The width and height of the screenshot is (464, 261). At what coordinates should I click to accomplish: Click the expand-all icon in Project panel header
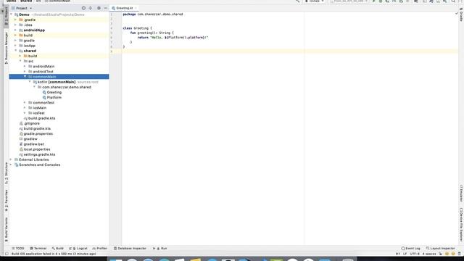click(x=91, y=8)
